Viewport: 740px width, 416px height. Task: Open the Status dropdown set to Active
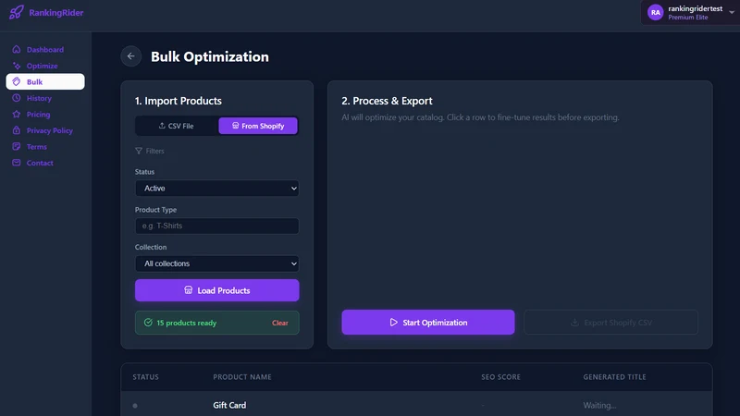[x=216, y=189]
